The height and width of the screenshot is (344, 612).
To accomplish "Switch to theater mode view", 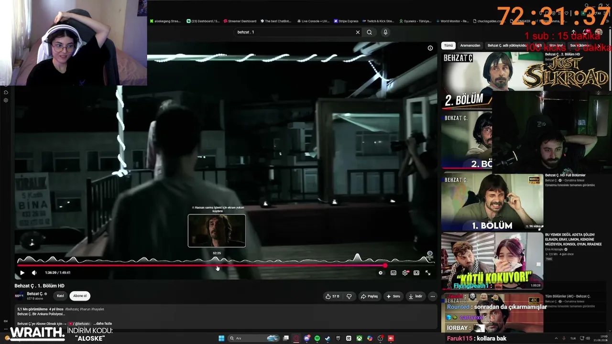I will click(416, 273).
